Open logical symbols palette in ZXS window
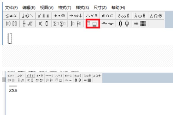The width and height of the screenshot is (173, 115). click(59, 76)
